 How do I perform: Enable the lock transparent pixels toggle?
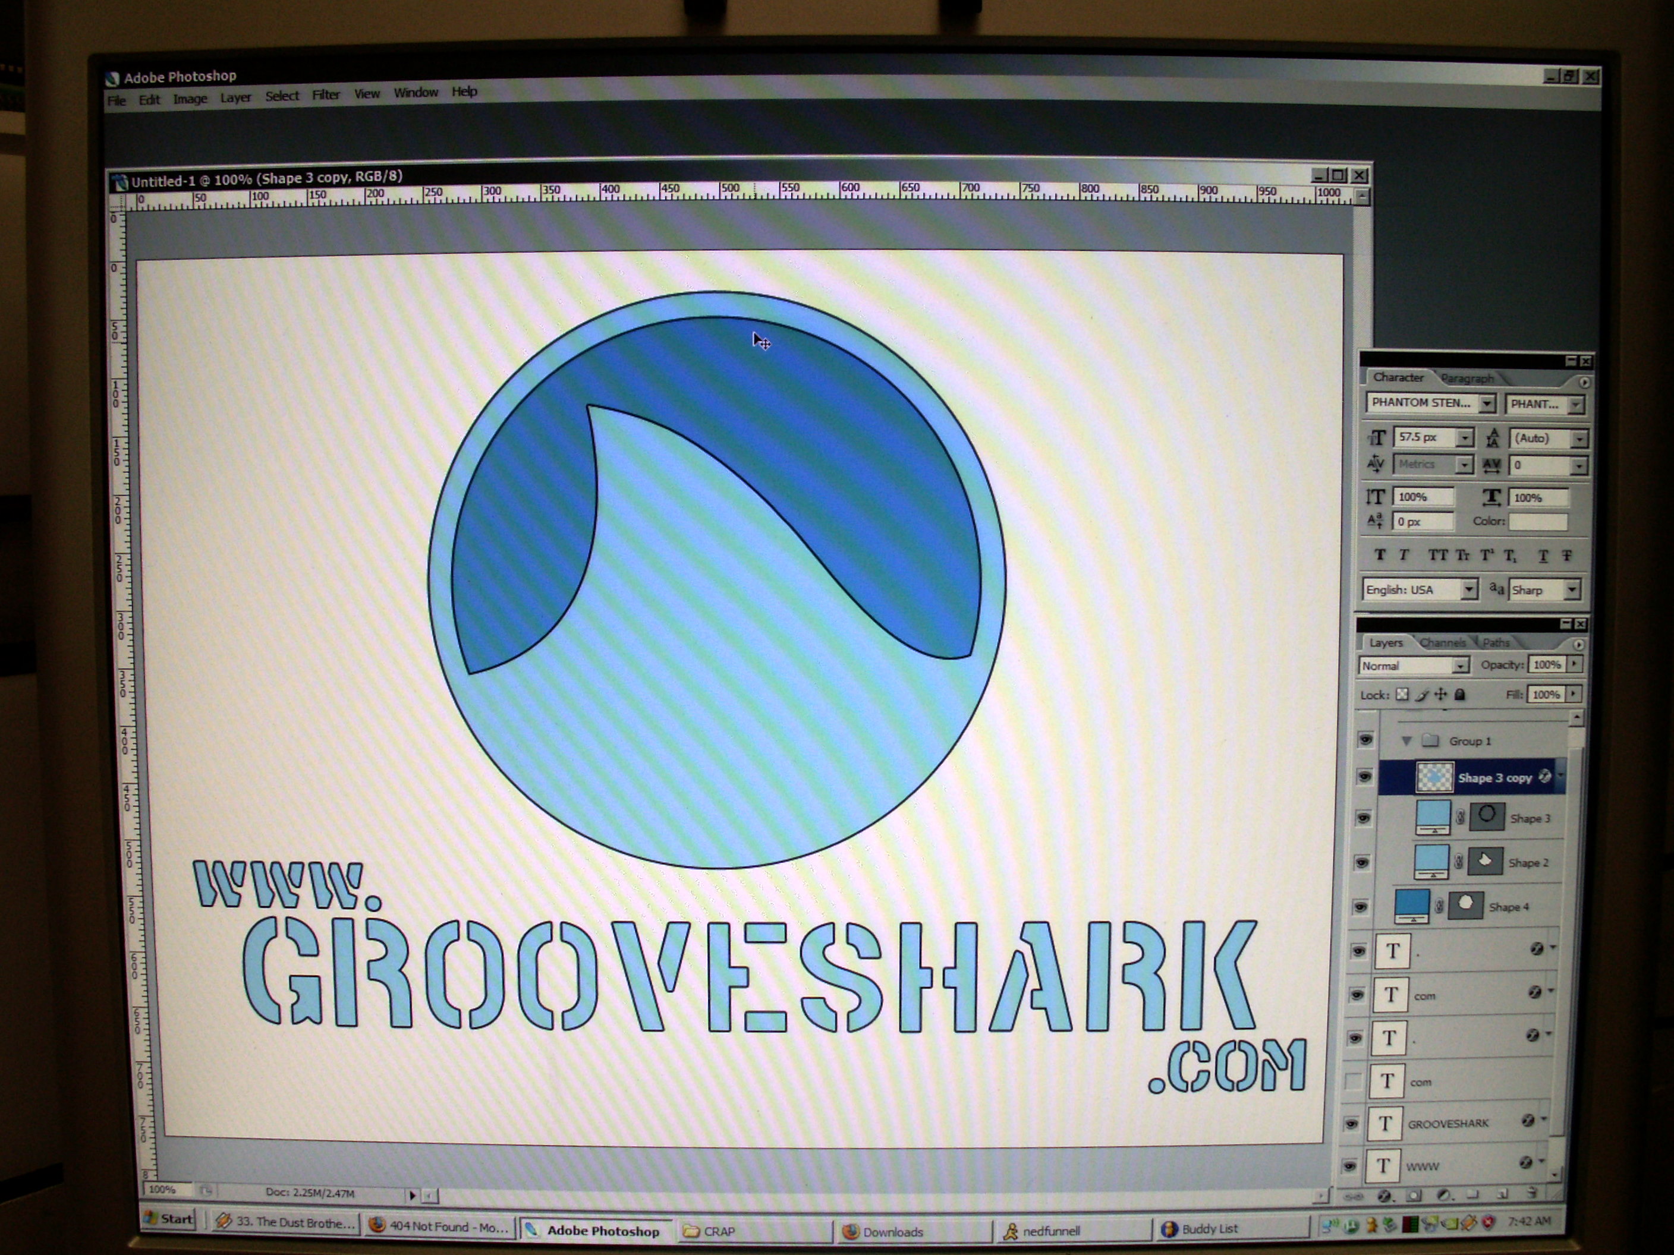(1402, 693)
